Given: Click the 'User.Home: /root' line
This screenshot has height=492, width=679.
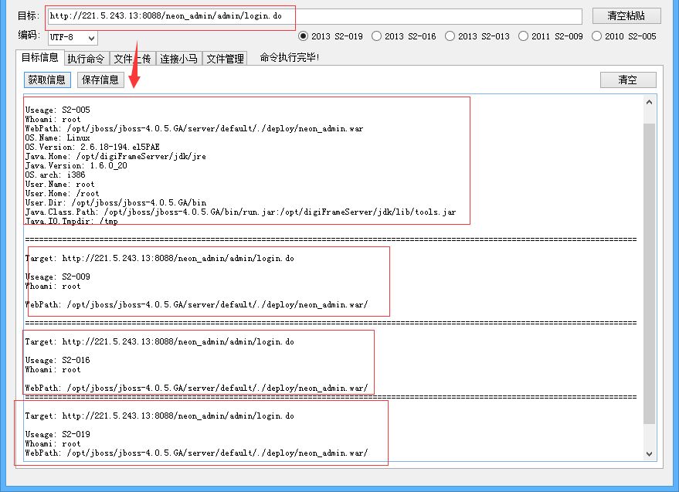Looking at the screenshot, I should point(62,194).
